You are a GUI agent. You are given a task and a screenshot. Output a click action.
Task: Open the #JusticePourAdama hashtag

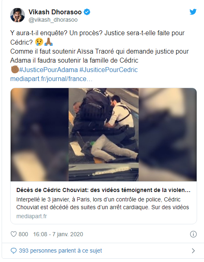[49, 70]
